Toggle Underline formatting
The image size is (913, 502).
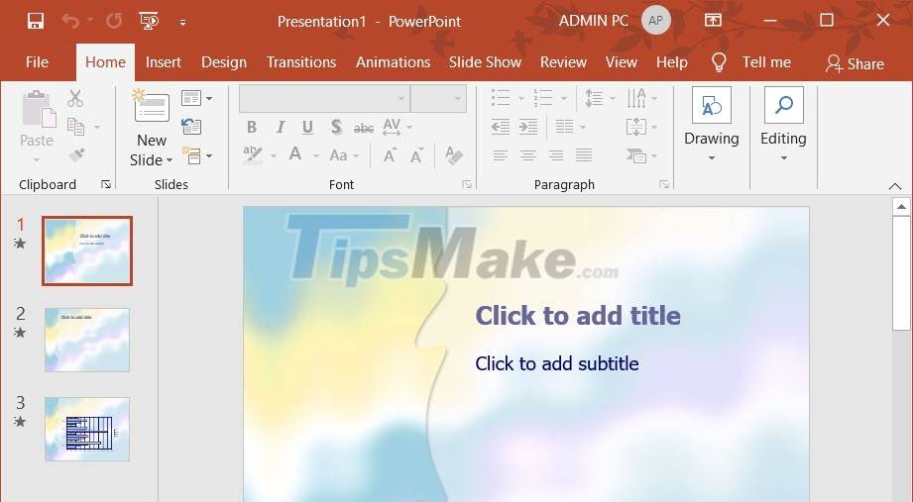pyautogui.click(x=307, y=126)
